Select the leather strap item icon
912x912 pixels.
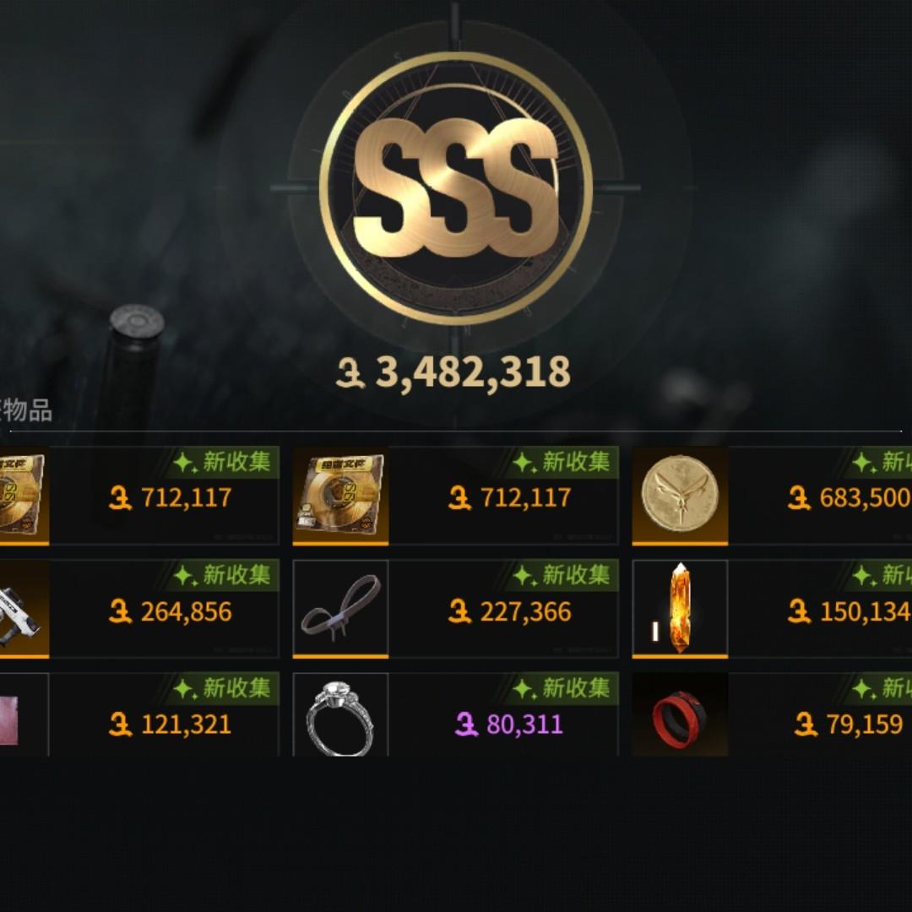pyautogui.click(x=340, y=608)
